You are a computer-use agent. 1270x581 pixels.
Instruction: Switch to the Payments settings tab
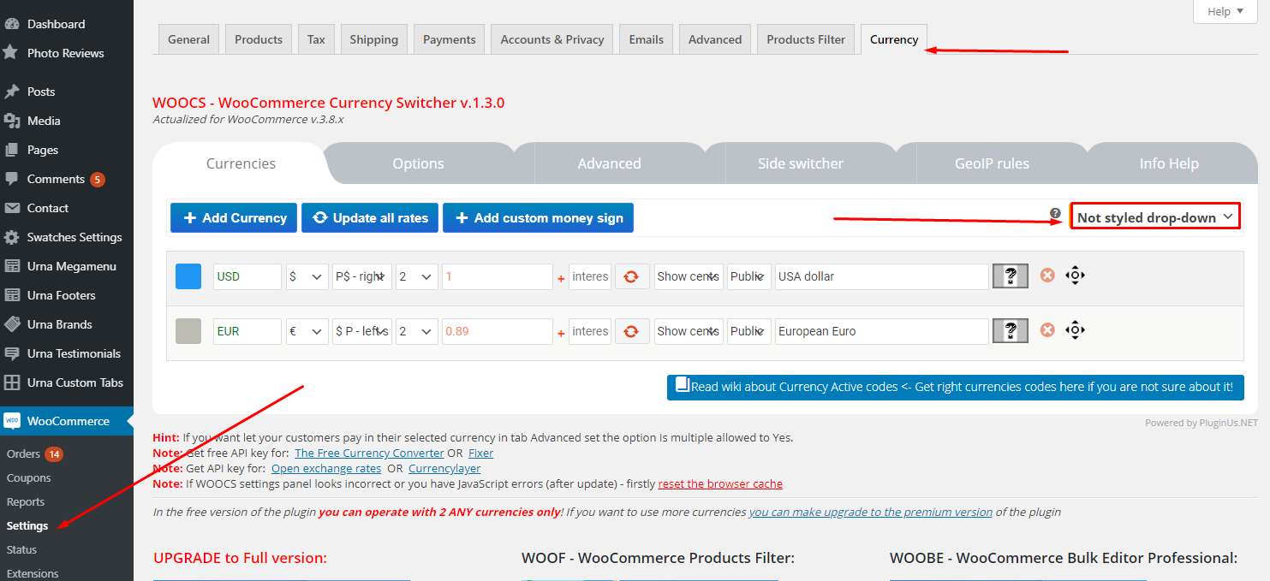point(450,39)
